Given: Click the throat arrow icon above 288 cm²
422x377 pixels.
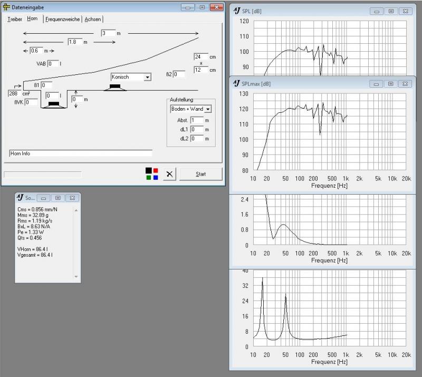Looking at the screenshot, I should (x=17, y=86).
